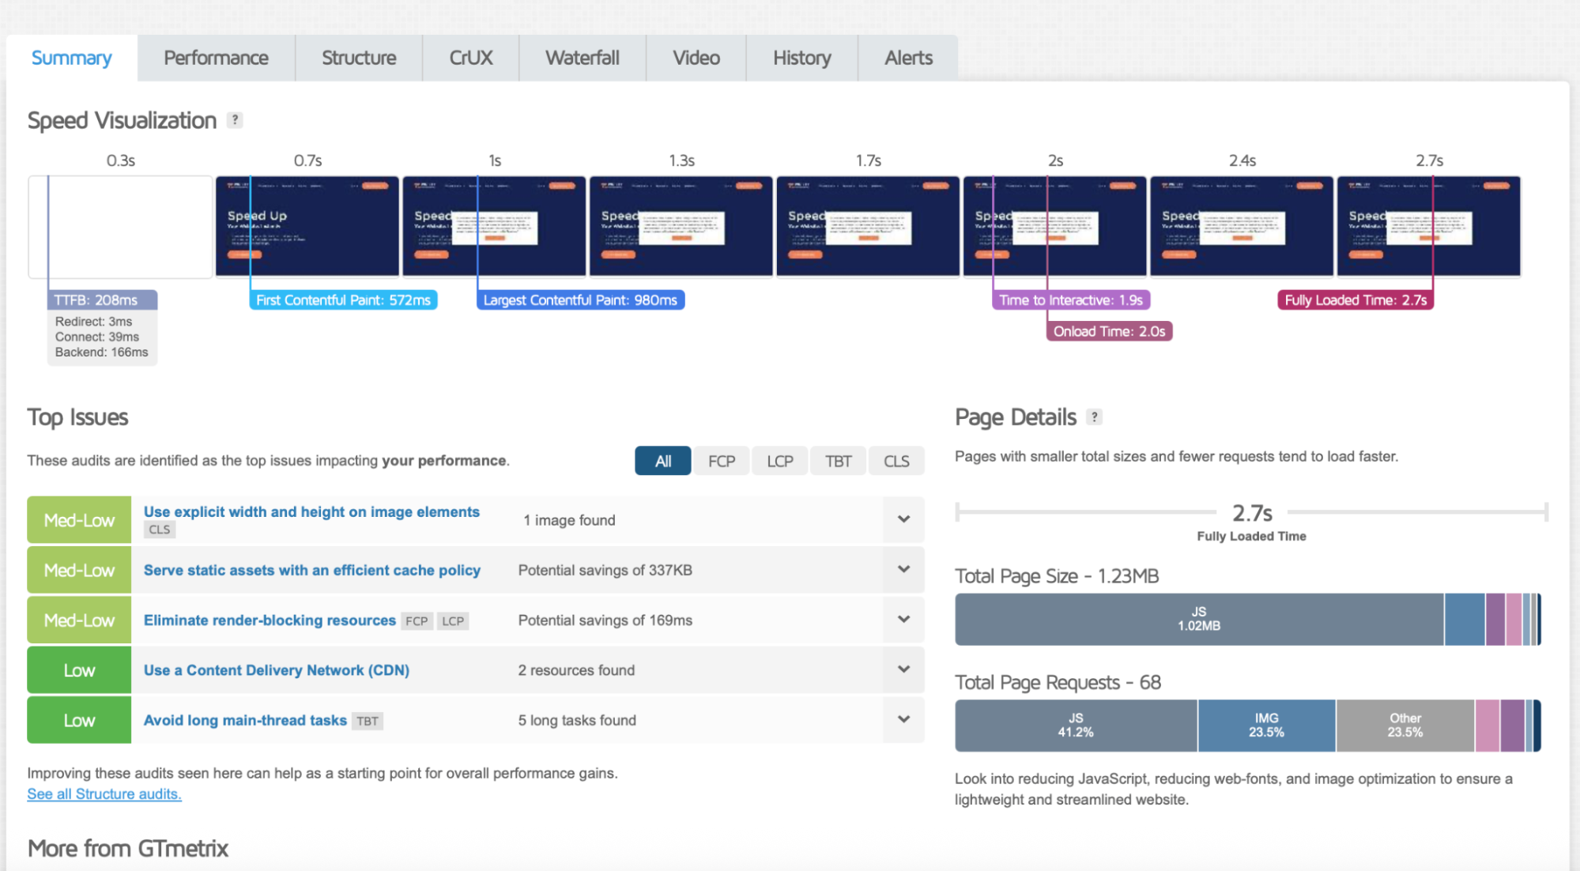1580x871 pixels.
Task: Filter top issues by LCP
Action: (x=780, y=461)
